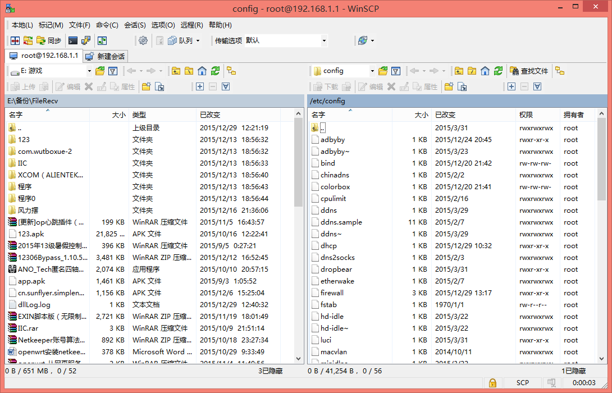Open the Preferences gear icon

pyautogui.click(x=143, y=40)
